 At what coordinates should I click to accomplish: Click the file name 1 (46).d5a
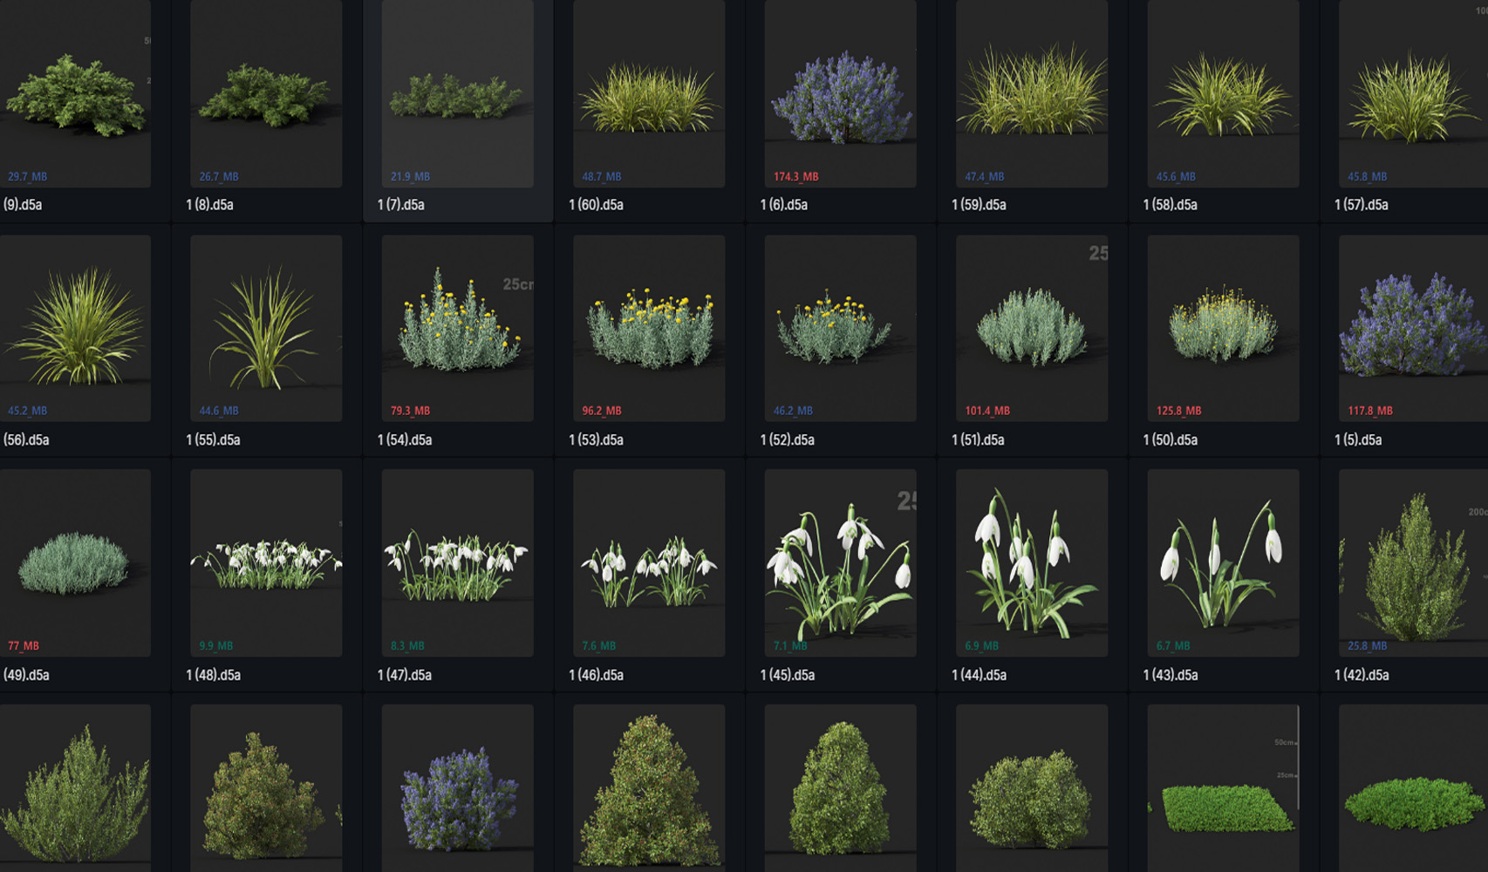[x=596, y=675]
